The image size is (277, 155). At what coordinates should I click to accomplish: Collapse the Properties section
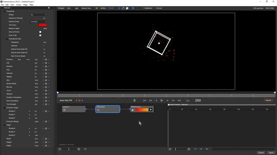point(5,11)
